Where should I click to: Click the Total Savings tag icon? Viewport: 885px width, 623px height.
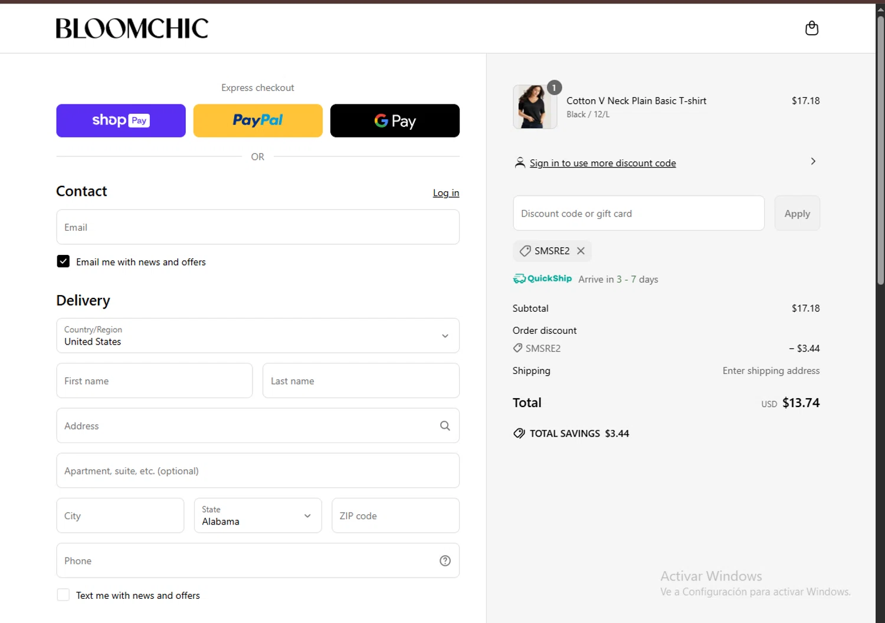click(x=519, y=434)
